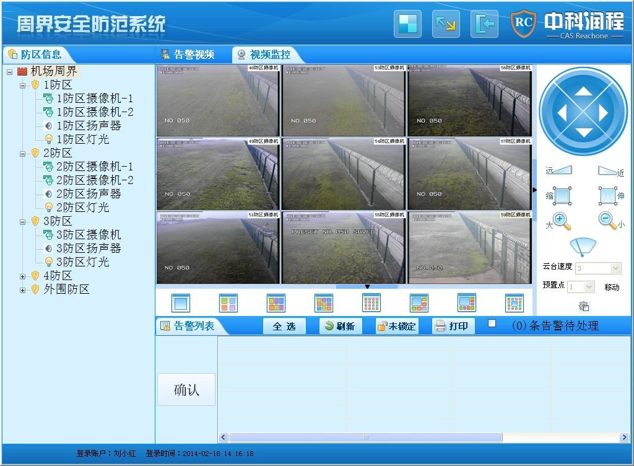Viewport: 634px width, 466px height.
Task: Select the 视频监控 tab
Action: pos(264,55)
